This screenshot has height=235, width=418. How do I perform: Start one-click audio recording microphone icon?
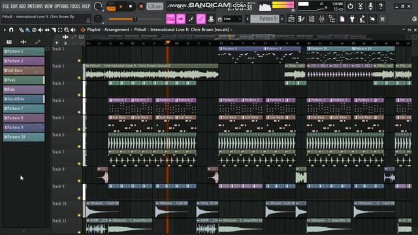[x=370, y=7]
